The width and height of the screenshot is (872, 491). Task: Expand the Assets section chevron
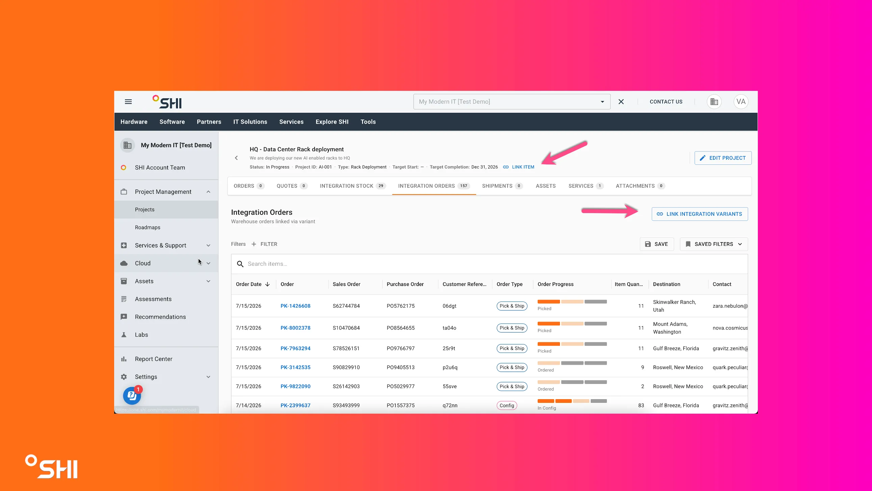[x=208, y=281]
